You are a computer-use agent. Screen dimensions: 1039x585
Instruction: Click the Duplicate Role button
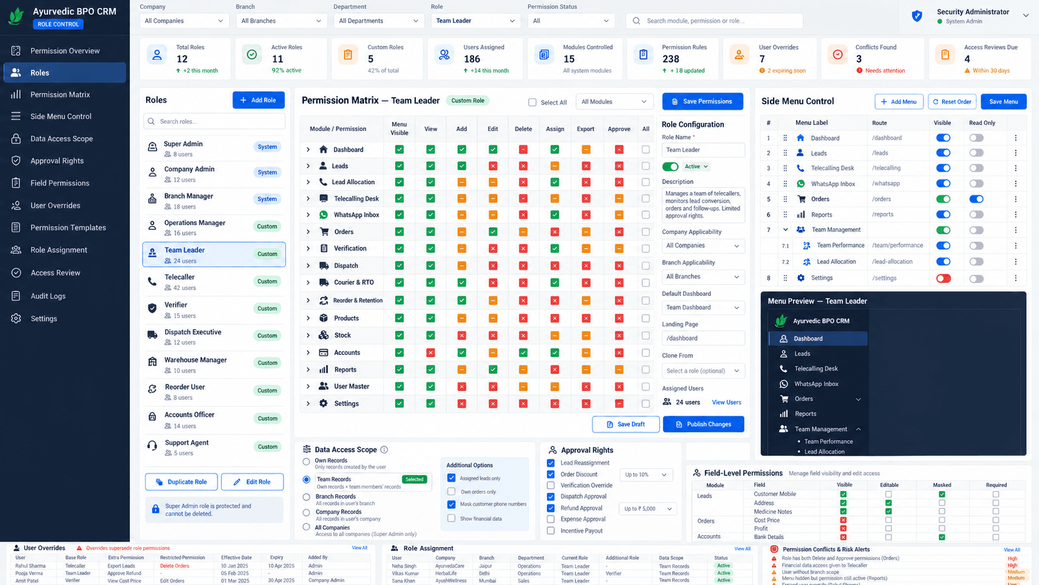tap(181, 482)
